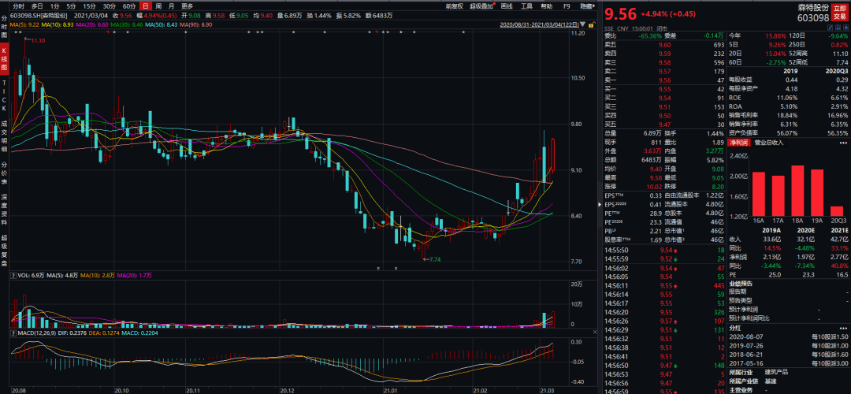Switch to the 分时 intraday tab
This screenshot has width=851, height=394.
18,6
